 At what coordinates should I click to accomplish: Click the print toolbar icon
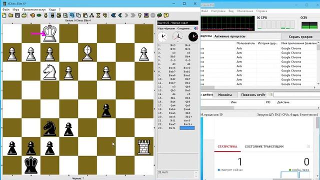click(24, 15)
